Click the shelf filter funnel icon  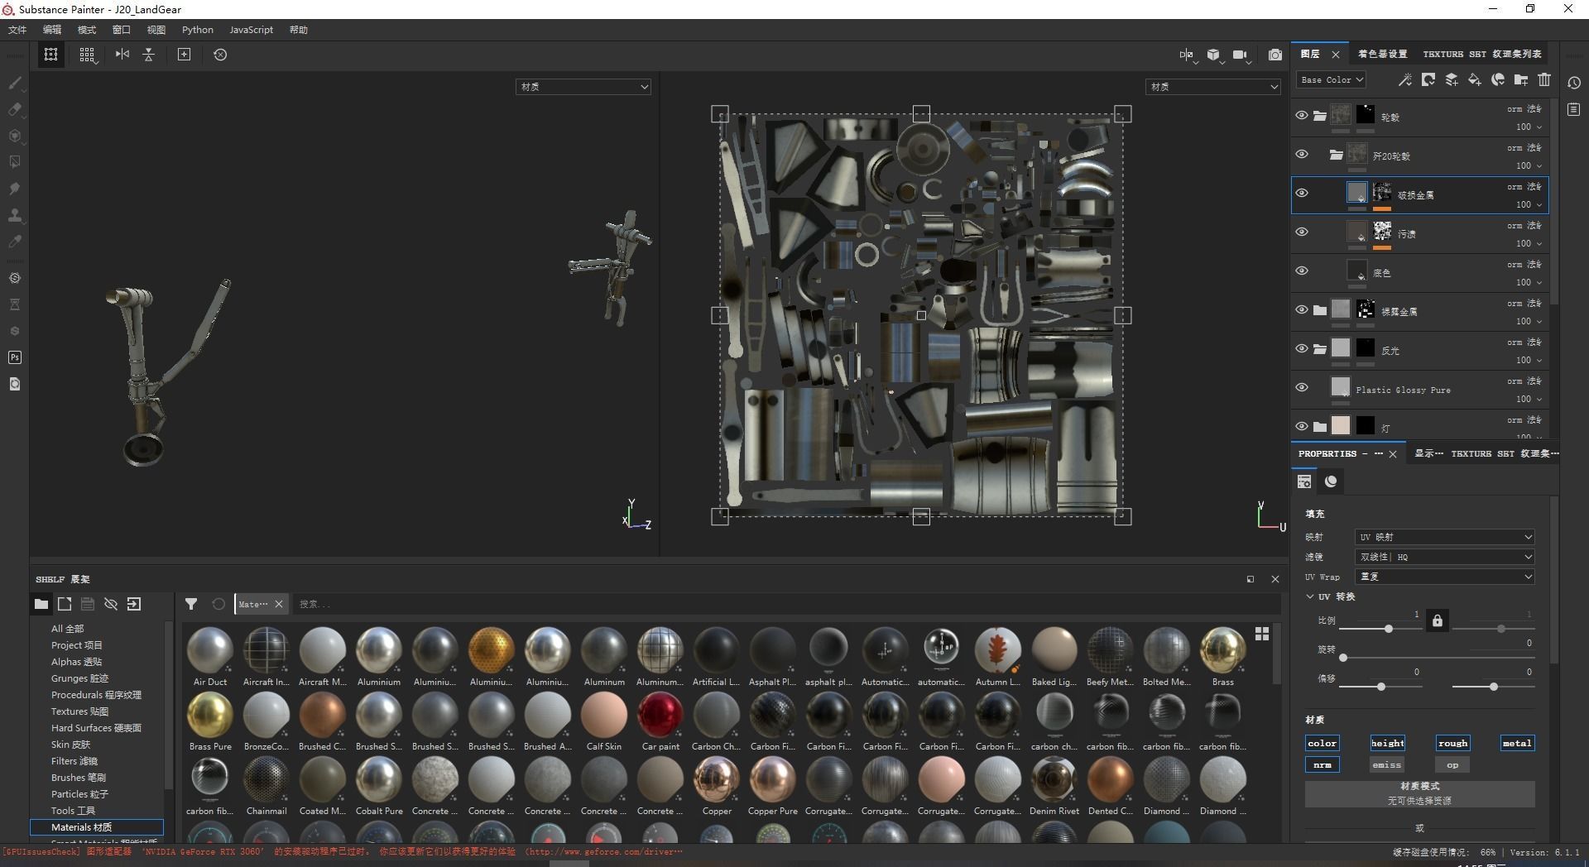coord(191,604)
